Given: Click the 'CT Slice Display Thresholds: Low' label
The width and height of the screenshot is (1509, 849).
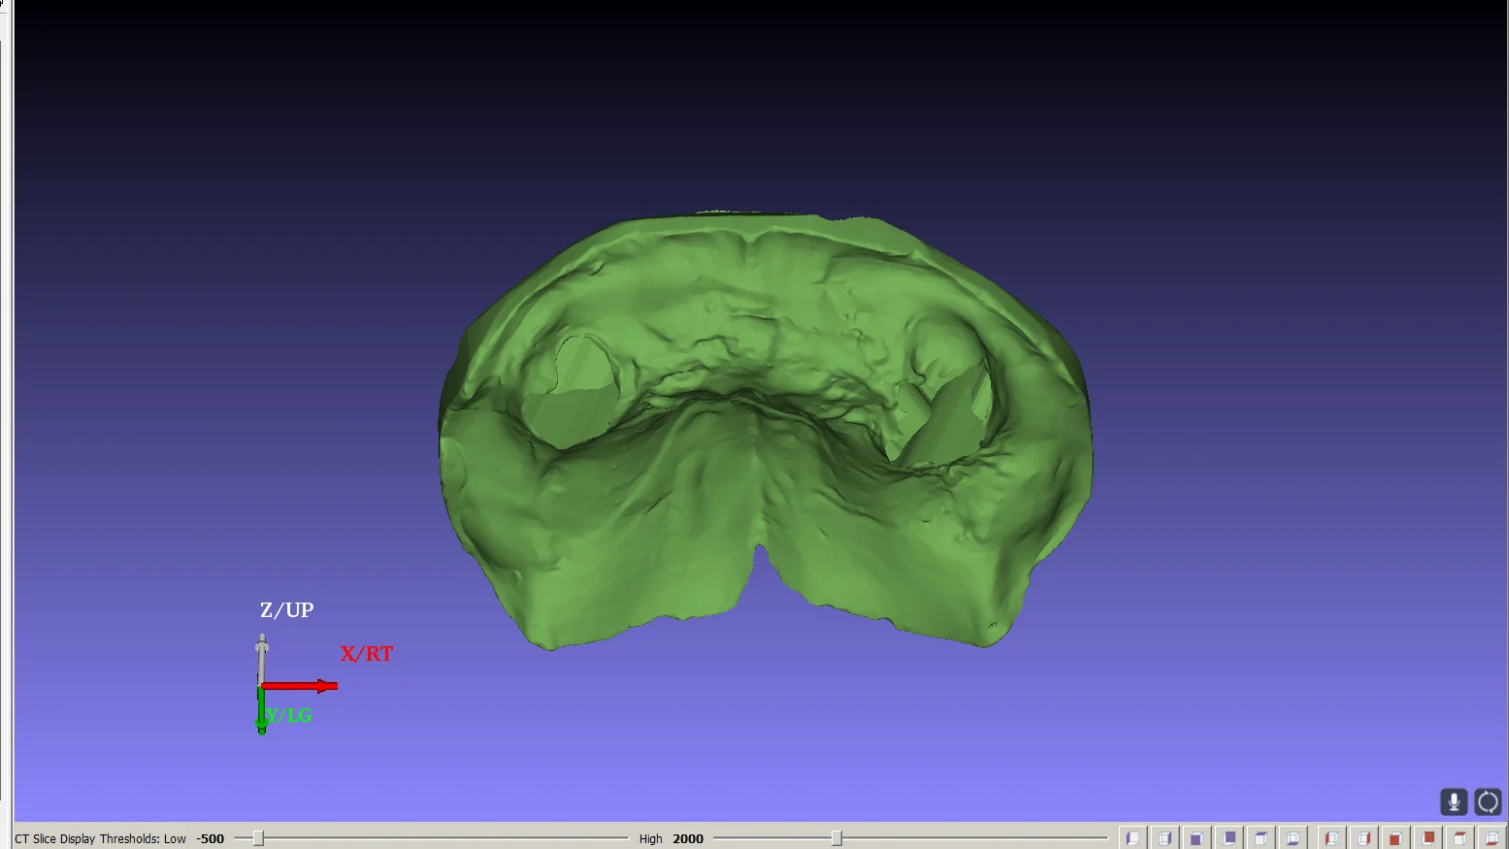Looking at the screenshot, I should tap(100, 839).
